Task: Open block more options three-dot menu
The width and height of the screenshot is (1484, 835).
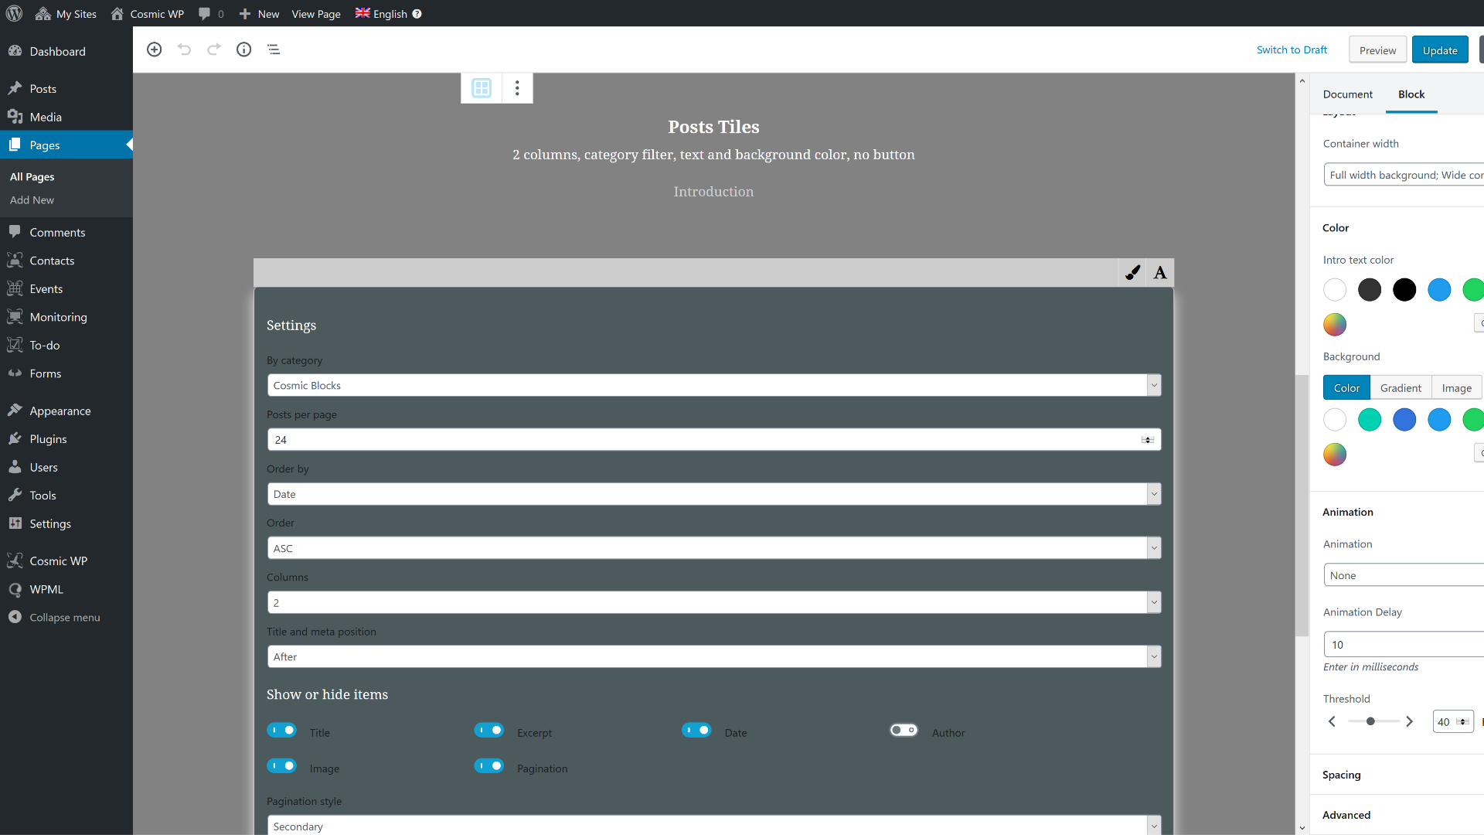Action: [517, 88]
